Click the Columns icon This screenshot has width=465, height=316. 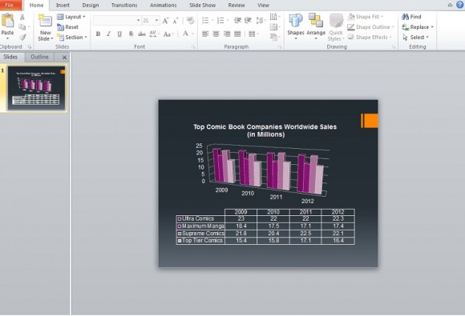[x=252, y=34]
